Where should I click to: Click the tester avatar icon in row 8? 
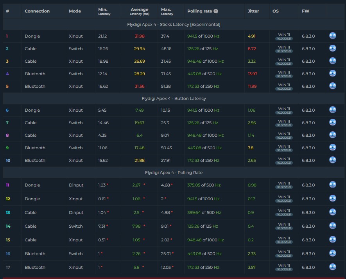pos(333,135)
